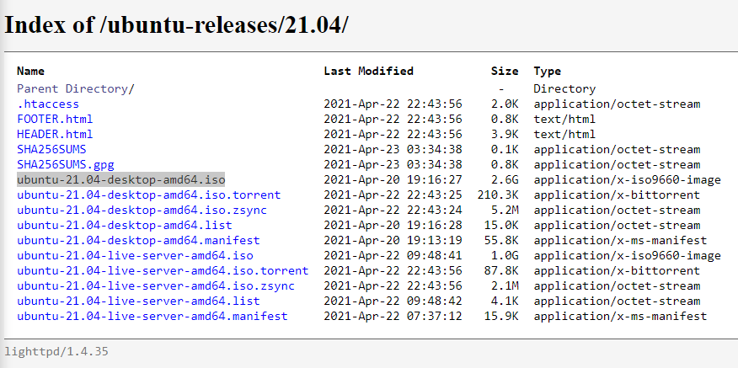Click the 15.0K size value
Screen dimensions: 738x368
click(x=501, y=226)
